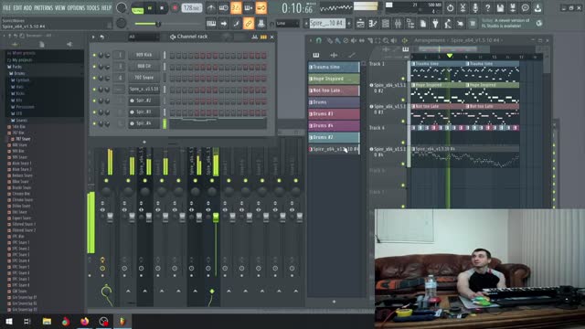Open the TOOLS menu

click(92, 8)
